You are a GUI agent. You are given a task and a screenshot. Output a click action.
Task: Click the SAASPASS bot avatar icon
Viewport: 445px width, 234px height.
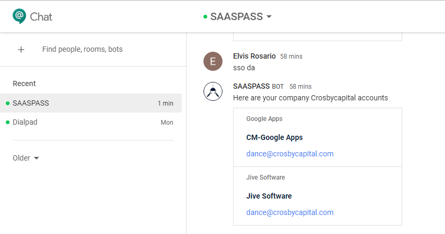(213, 91)
